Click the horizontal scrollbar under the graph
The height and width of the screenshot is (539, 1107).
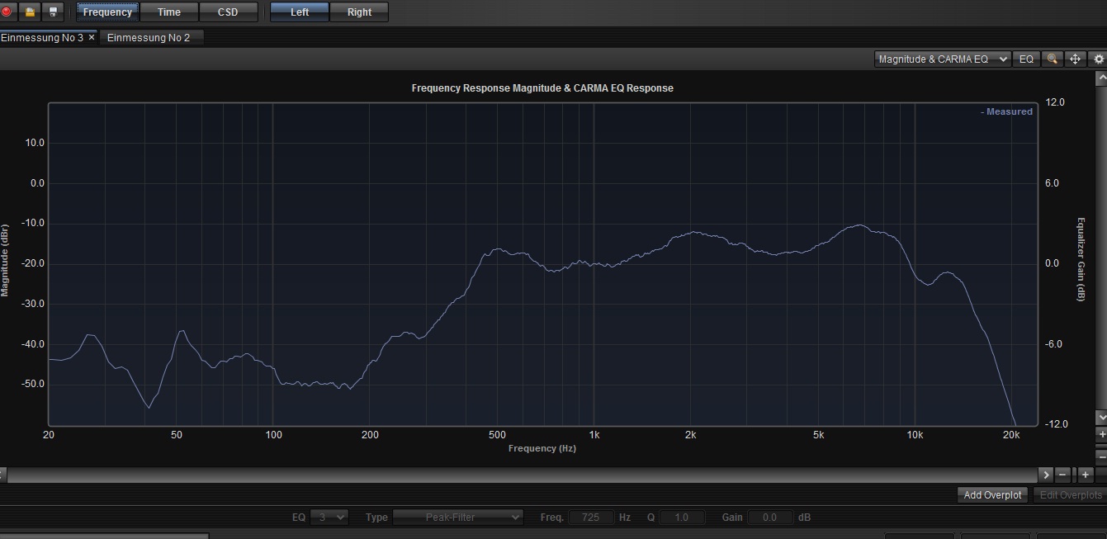click(x=520, y=475)
